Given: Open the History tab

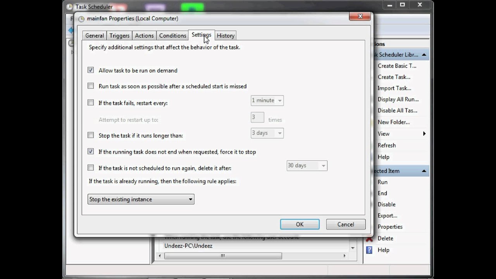Looking at the screenshot, I should [226, 35].
